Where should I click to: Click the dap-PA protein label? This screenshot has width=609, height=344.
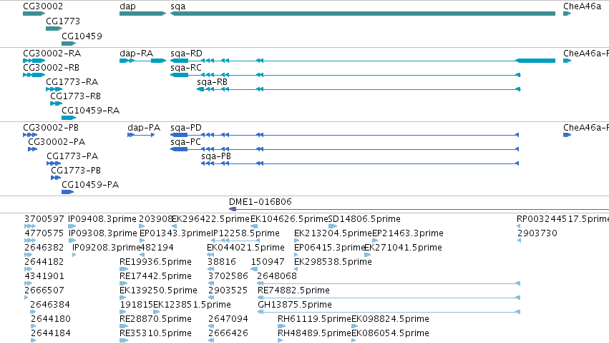[144, 128]
